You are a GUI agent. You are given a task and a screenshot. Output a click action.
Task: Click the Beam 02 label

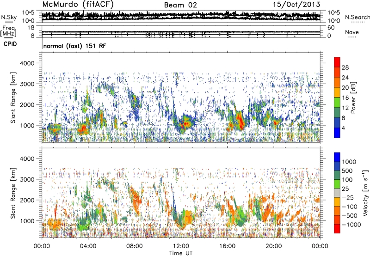180,5
